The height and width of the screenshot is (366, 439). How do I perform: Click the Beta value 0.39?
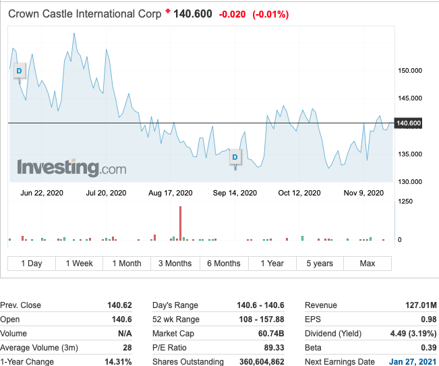tap(429, 348)
